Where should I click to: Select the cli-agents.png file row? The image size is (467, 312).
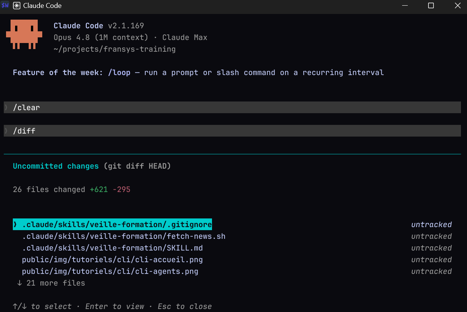pos(232,271)
